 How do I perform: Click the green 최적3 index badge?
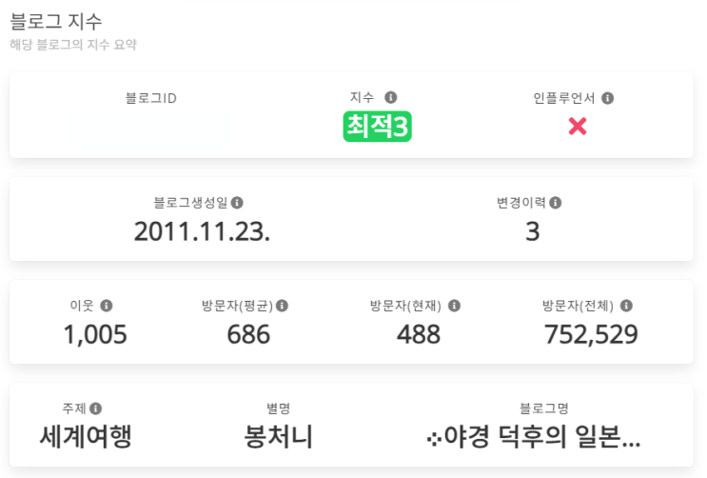pos(377,126)
